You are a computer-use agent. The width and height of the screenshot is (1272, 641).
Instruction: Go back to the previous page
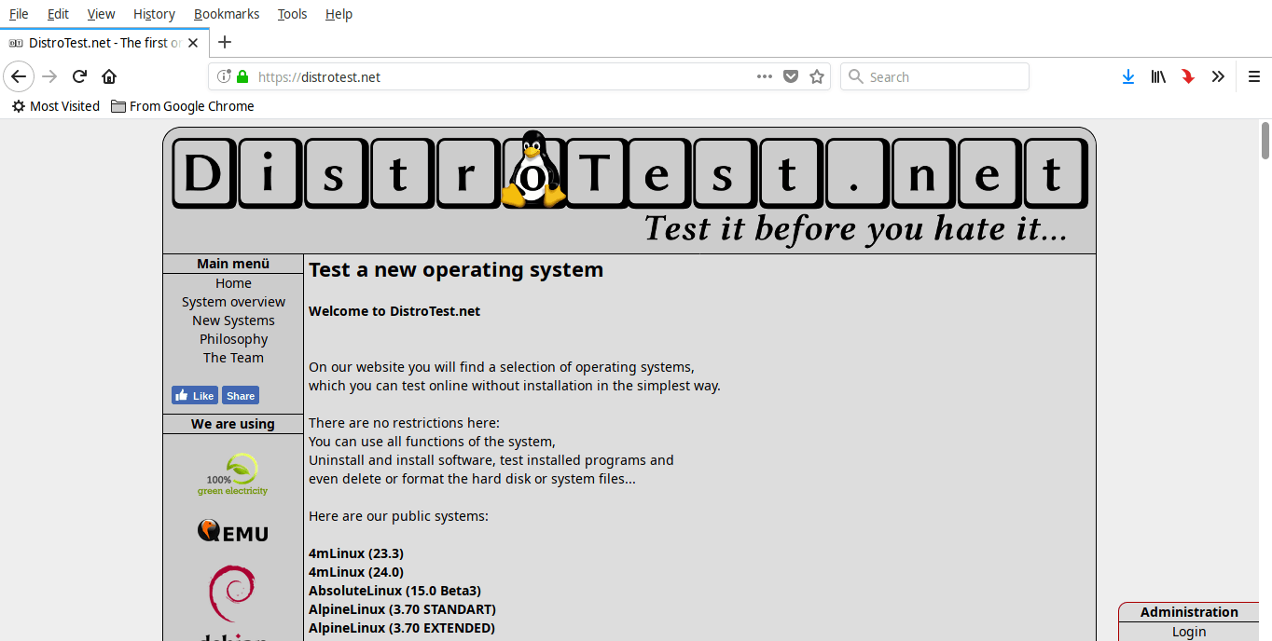(x=19, y=76)
